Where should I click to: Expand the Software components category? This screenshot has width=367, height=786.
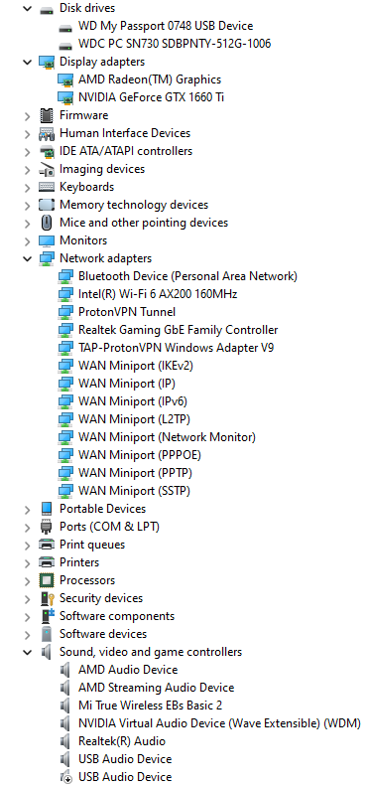(27, 616)
